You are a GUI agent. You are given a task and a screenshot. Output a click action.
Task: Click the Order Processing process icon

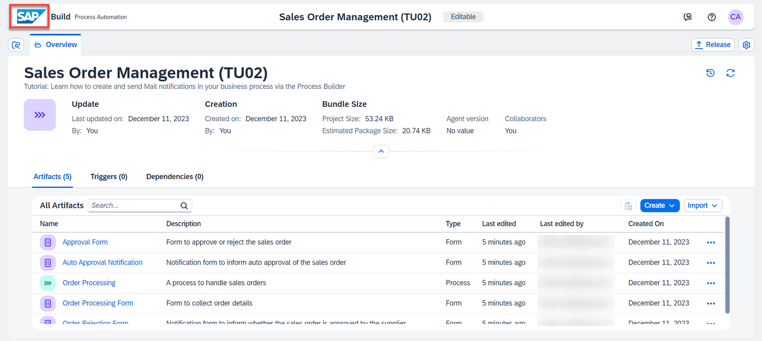pos(48,283)
